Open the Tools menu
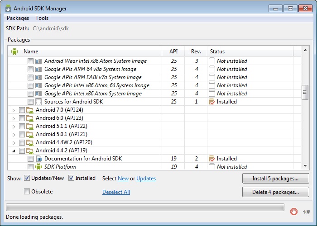The image size is (317, 226). (42, 18)
